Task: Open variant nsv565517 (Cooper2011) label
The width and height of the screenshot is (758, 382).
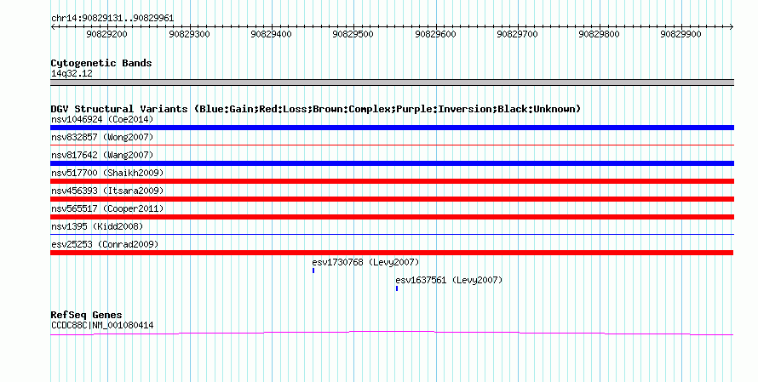Action: coord(107,208)
